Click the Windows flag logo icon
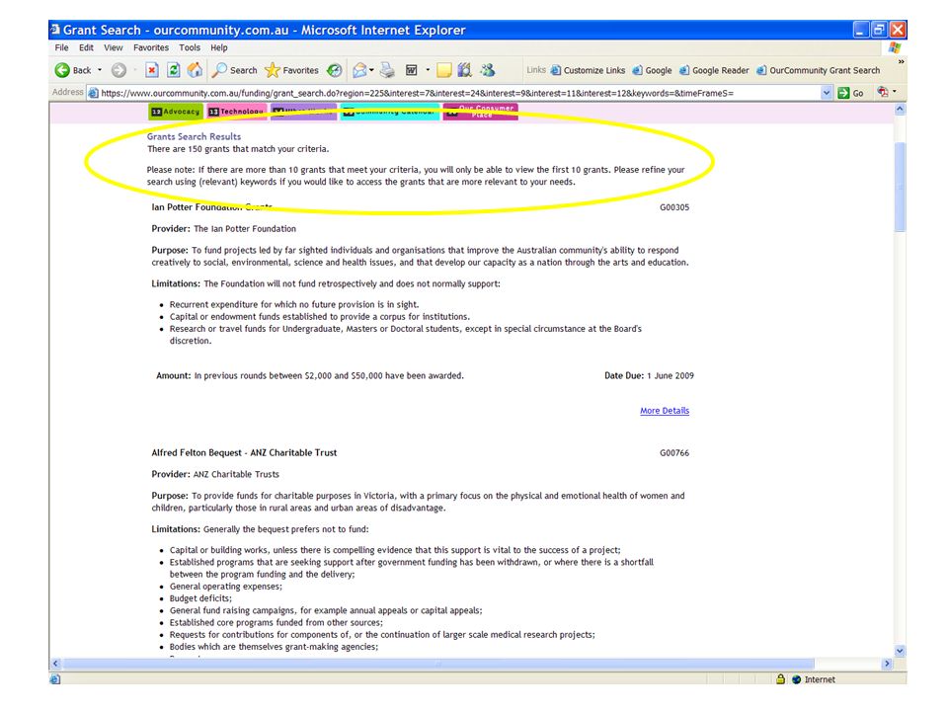948x711 pixels. point(895,47)
